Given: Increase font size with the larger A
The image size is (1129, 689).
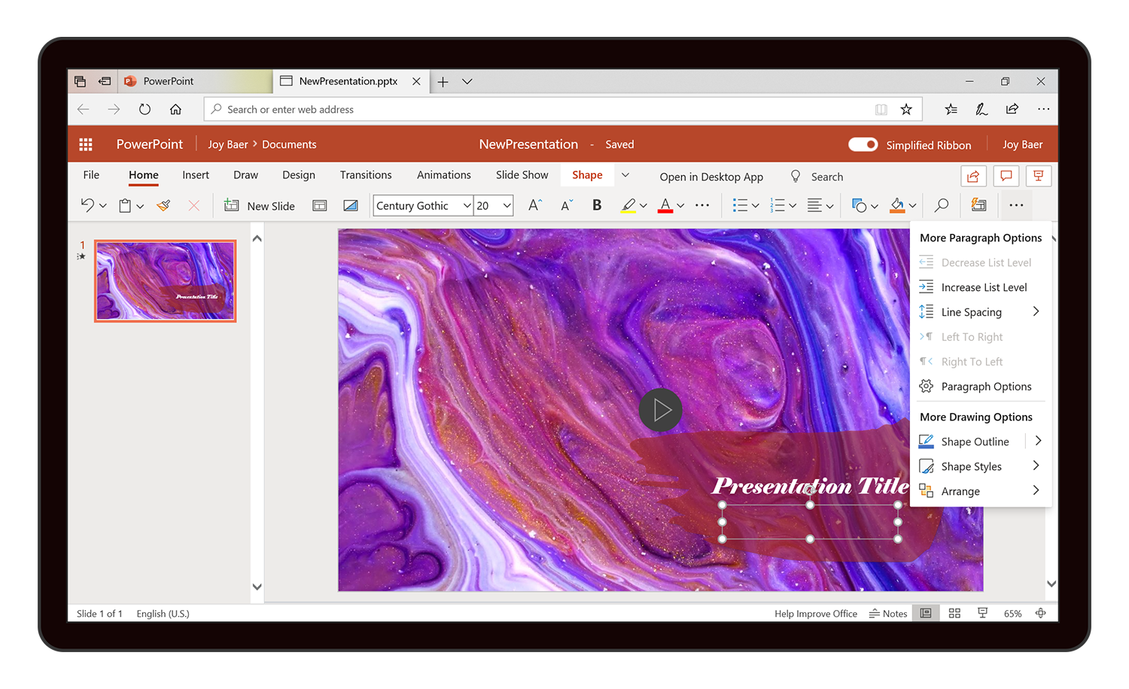Looking at the screenshot, I should (535, 205).
